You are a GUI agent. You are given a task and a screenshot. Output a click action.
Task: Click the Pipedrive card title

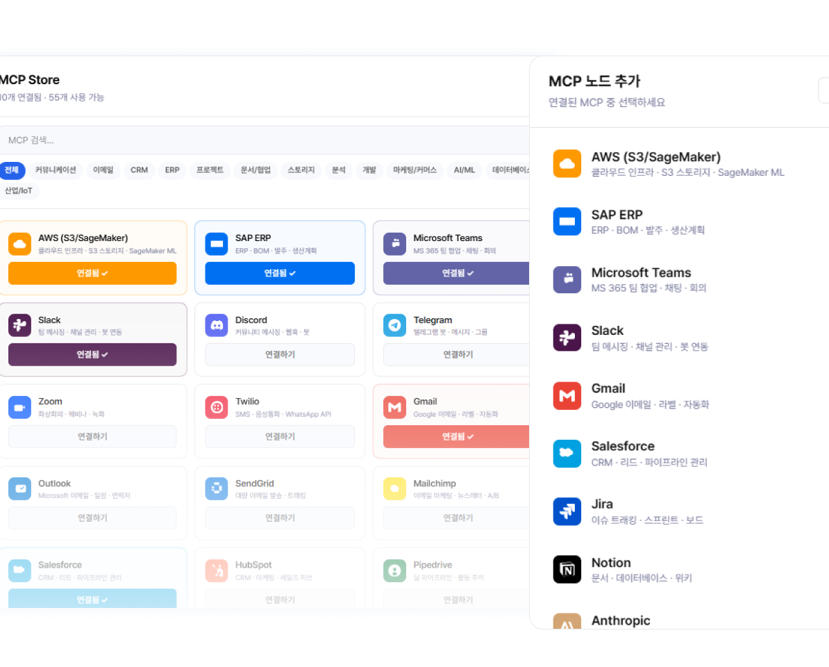click(x=433, y=565)
